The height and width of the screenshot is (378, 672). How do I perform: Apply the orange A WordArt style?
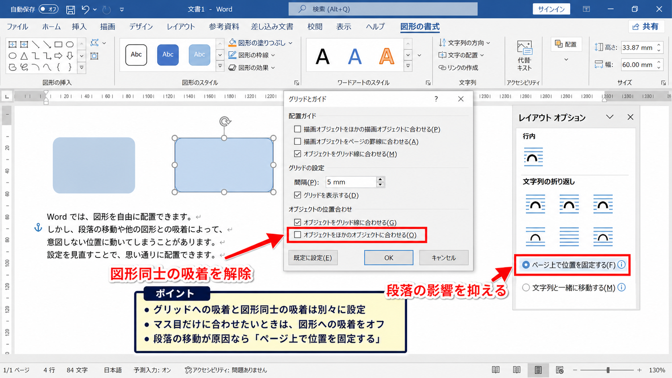pos(387,56)
